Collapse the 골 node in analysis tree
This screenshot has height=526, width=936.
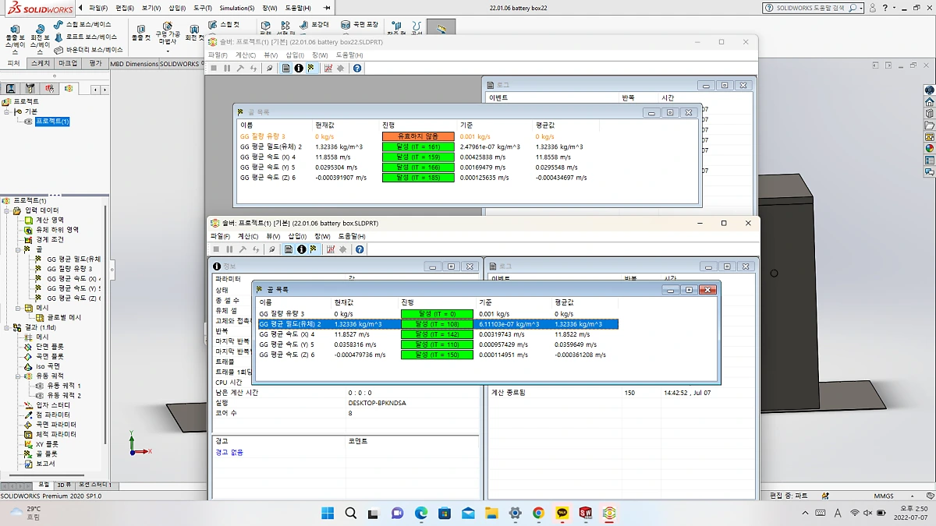pyautogui.click(x=17, y=250)
